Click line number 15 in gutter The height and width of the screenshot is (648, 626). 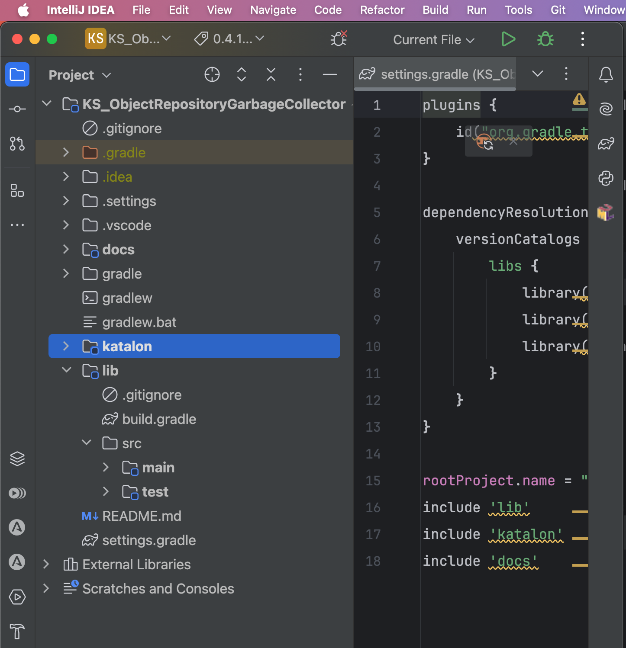tap(373, 481)
